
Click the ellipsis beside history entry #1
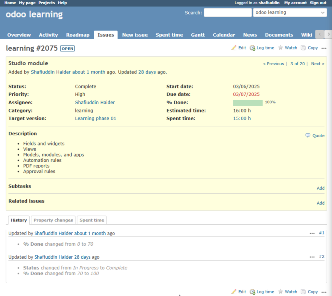[312, 233]
